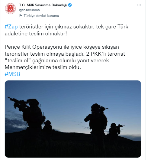Open the #MSB hashtag

click(12, 74)
